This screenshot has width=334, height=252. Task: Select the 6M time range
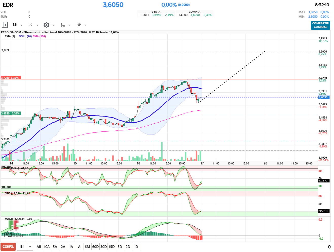[x=87, y=247]
